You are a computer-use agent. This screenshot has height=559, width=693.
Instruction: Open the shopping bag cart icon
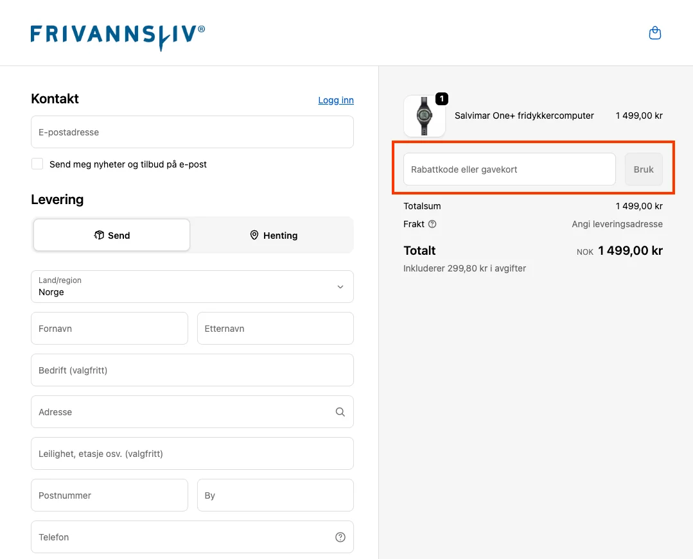pyautogui.click(x=654, y=33)
